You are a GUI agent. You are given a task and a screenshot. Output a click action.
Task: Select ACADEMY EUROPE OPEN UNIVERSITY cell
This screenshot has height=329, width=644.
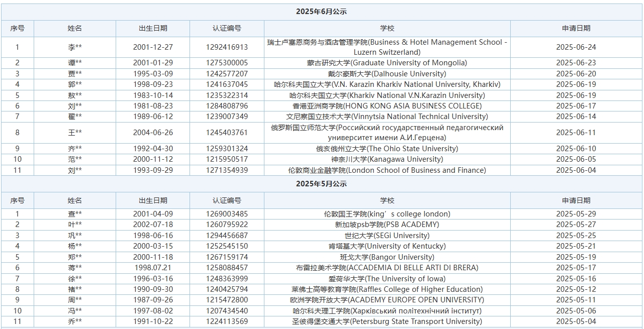[387, 300]
